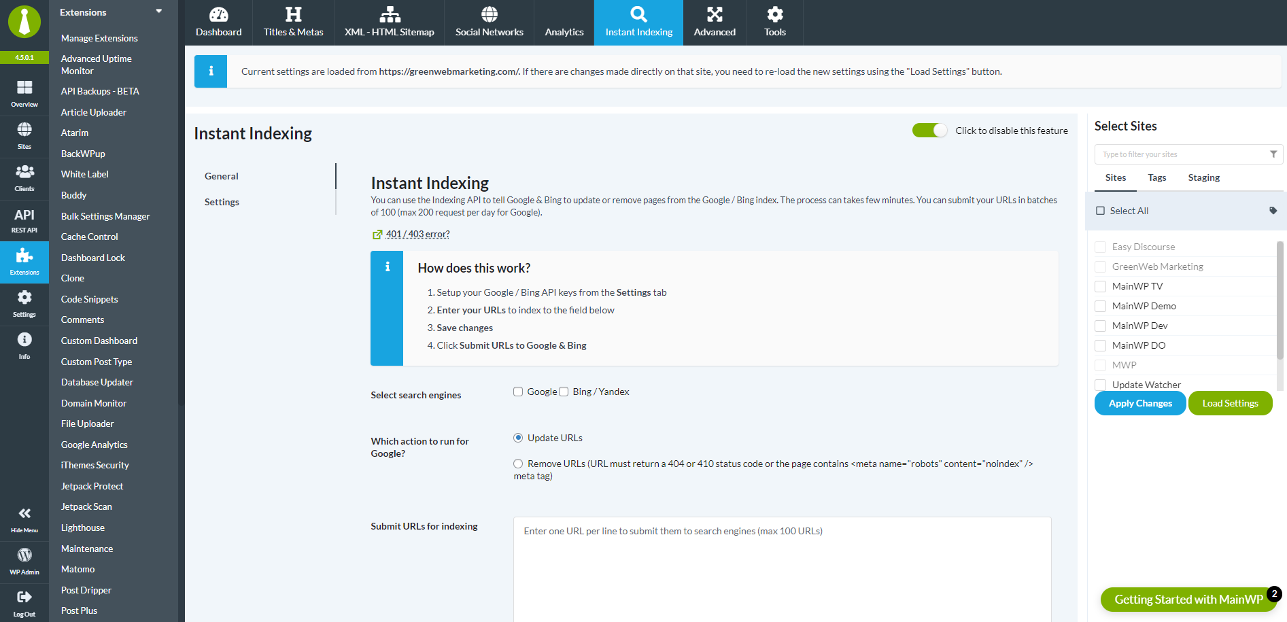Open the Jetpack Scan extension
Viewport: 1287px width, 622px height.
[x=86, y=506]
